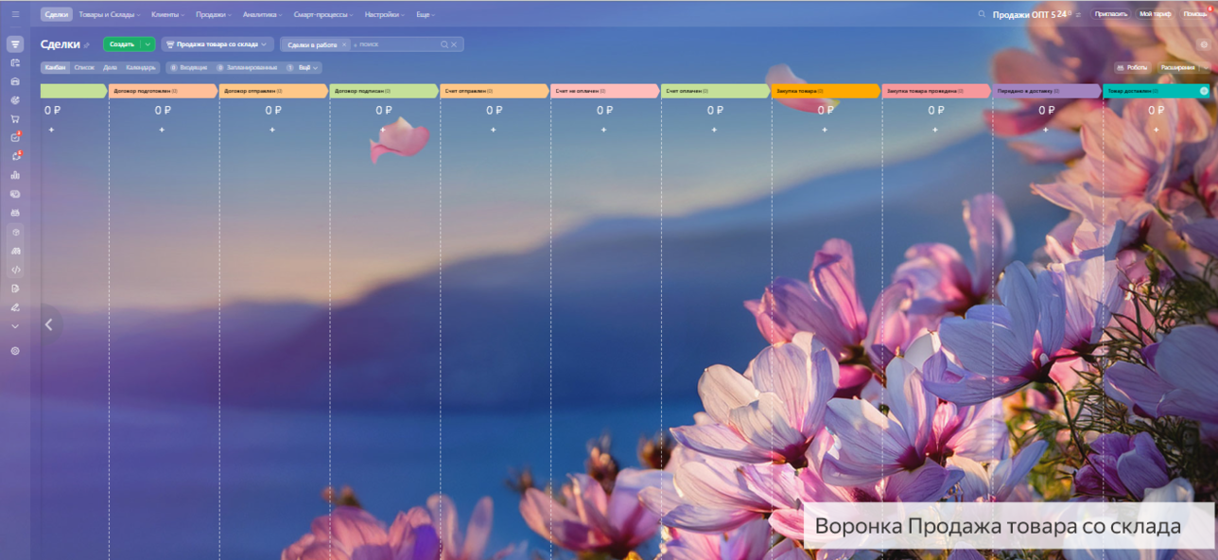Click the green Создать button
Screen dimensions: 1218x560
[122, 44]
